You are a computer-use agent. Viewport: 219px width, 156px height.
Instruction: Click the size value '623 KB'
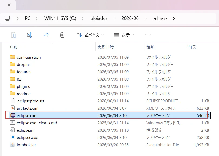tap(203, 108)
